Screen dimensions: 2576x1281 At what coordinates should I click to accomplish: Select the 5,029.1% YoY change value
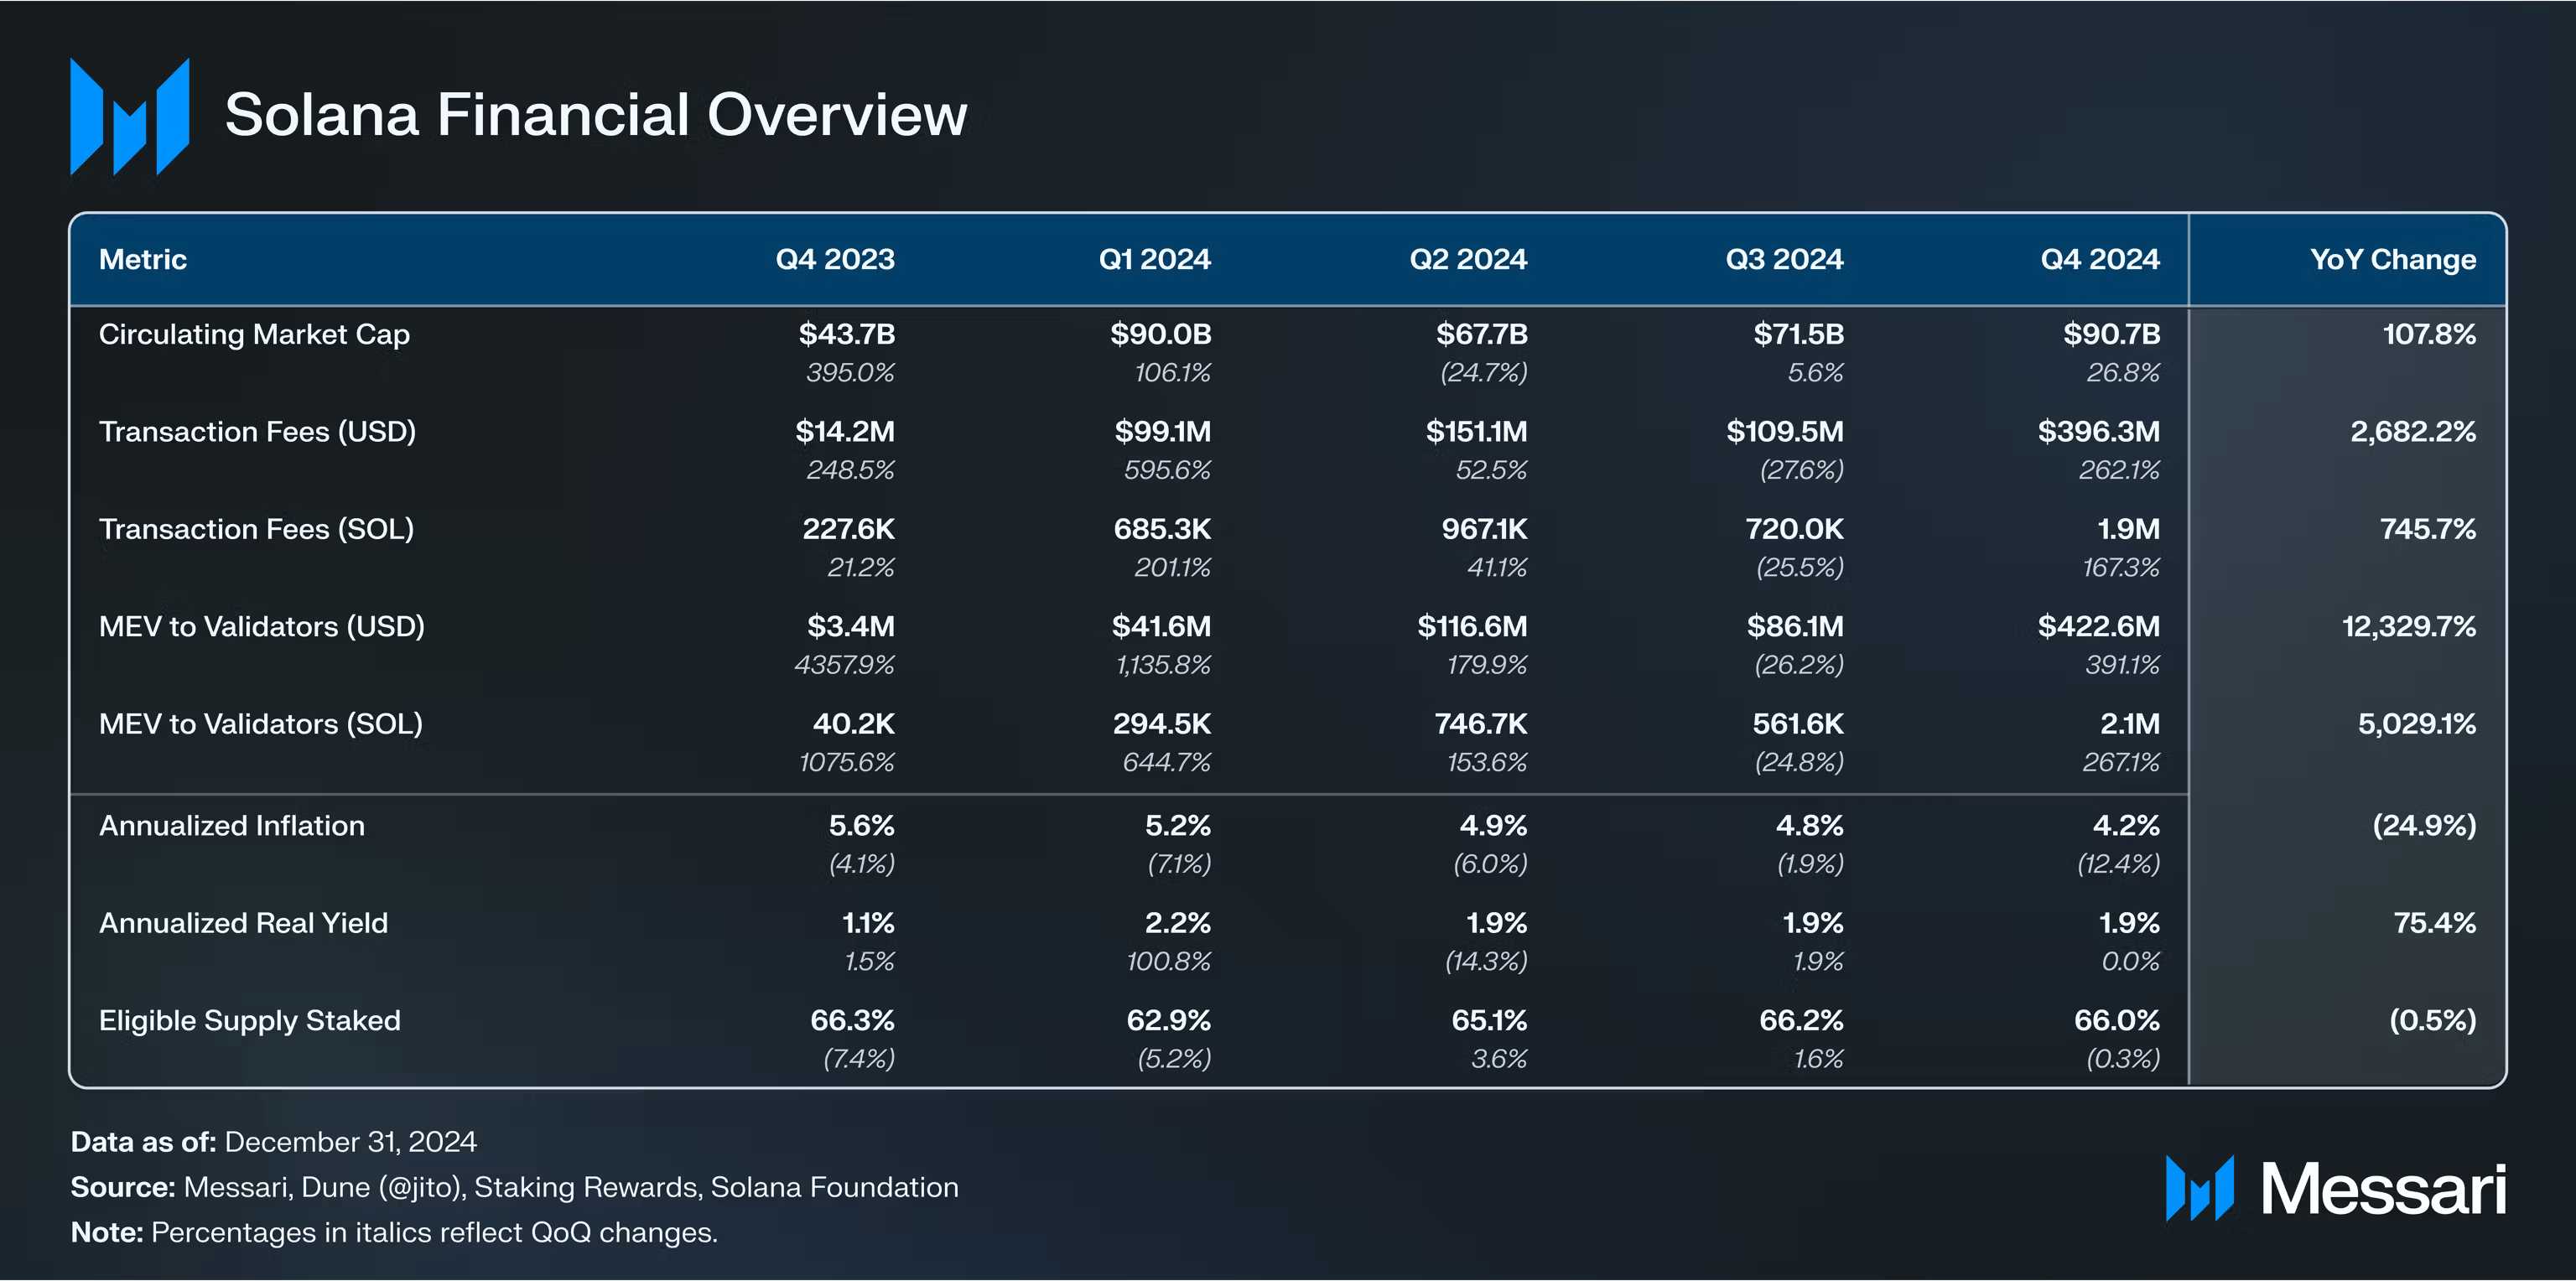(2417, 724)
